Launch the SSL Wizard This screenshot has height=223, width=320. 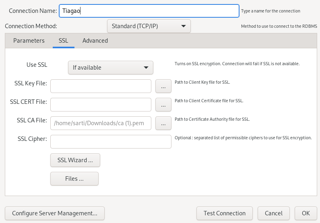75,160
